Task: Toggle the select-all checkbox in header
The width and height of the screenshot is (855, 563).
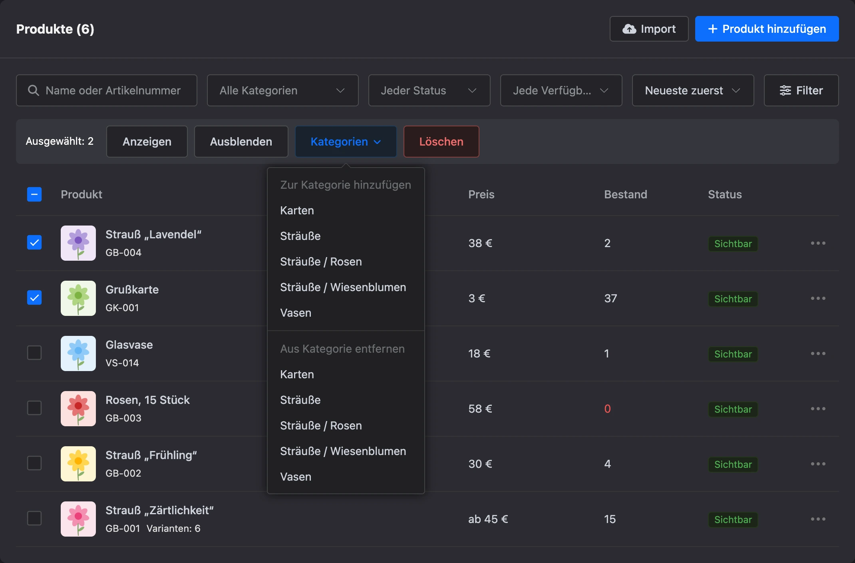Action: [34, 194]
